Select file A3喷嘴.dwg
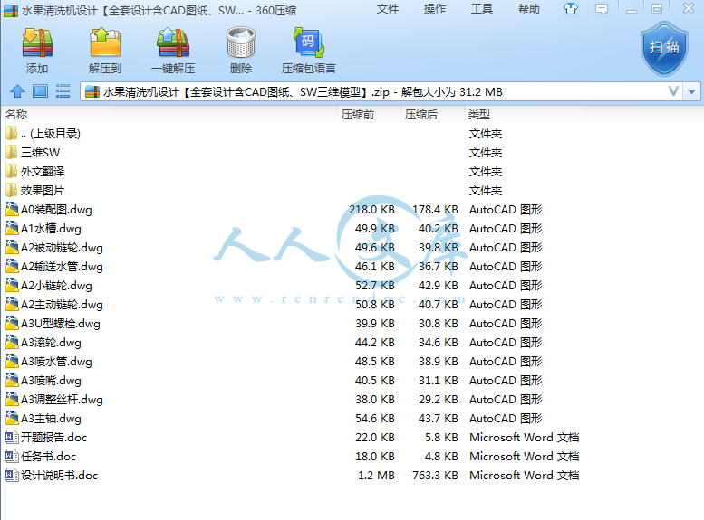 pos(51,381)
